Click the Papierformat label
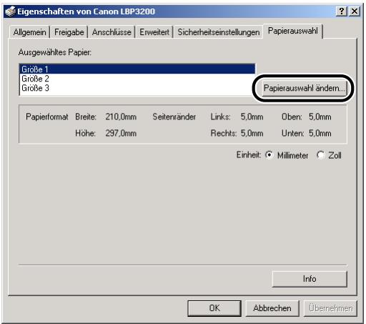Image resolution: width=366 pixels, height=324 pixels. [47, 117]
